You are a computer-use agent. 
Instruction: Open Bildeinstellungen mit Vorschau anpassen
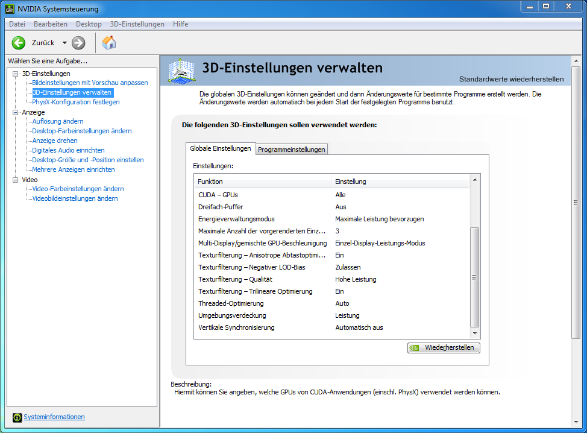tap(90, 83)
